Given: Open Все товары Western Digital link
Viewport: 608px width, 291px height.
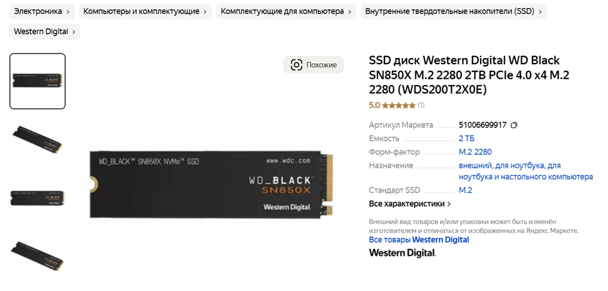Looking at the screenshot, I should tap(419, 240).
